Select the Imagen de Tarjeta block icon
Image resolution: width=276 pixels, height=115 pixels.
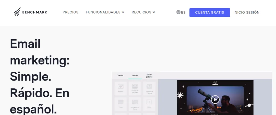click(149, 86)
